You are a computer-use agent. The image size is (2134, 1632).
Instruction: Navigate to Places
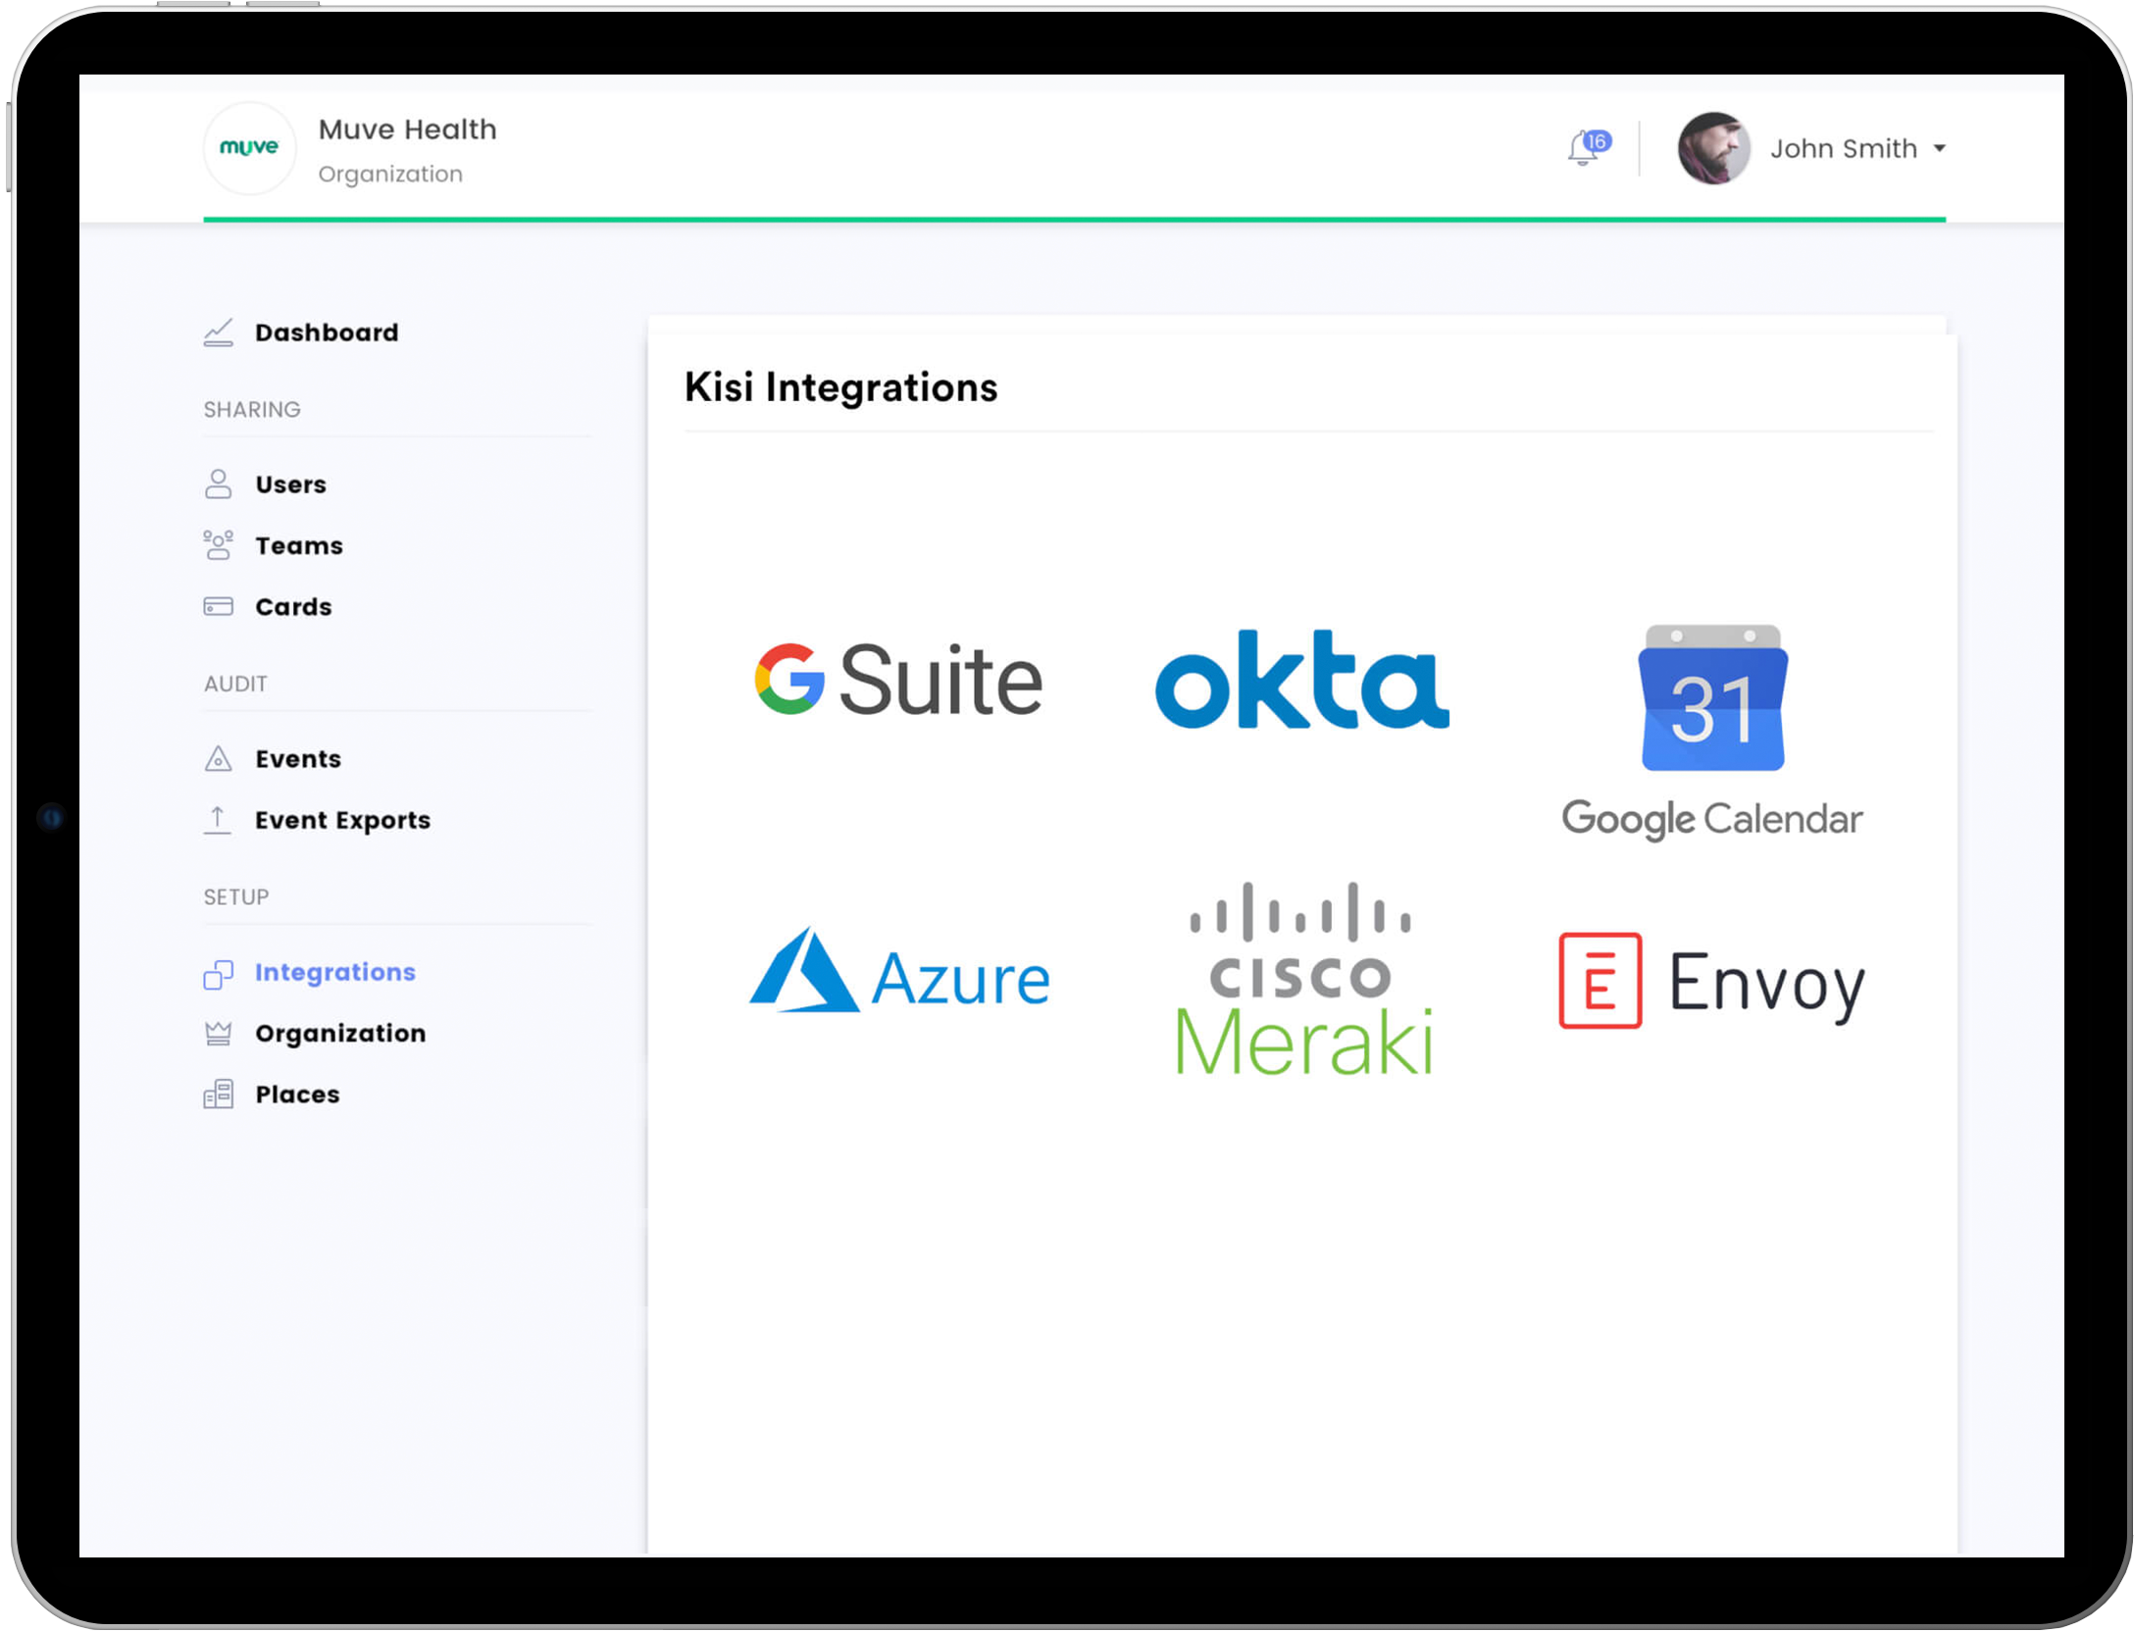(297, 1095)
